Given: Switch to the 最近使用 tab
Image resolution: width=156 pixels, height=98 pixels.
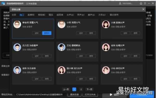Looking at the screenshot, I should (114, 15).
